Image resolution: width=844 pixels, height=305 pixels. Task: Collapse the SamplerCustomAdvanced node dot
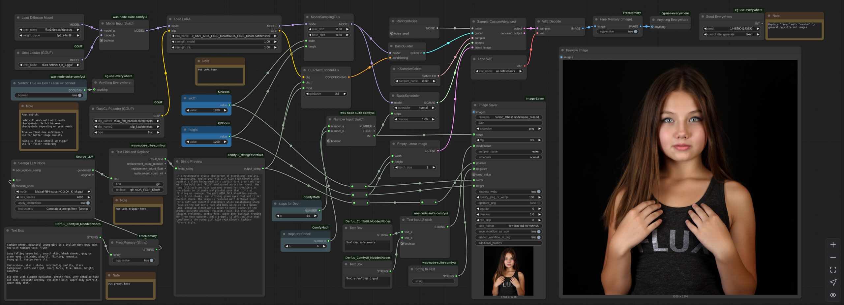(x=474, y=21)
